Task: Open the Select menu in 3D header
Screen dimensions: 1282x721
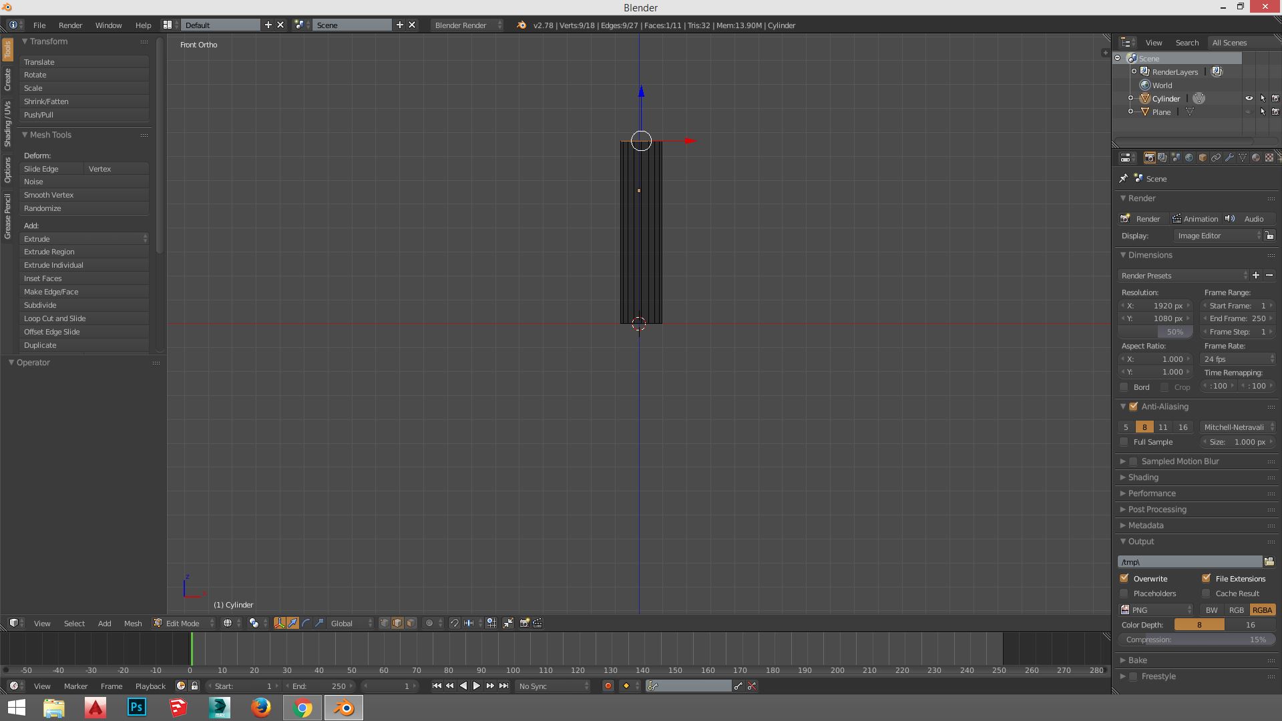Action: 74,623
